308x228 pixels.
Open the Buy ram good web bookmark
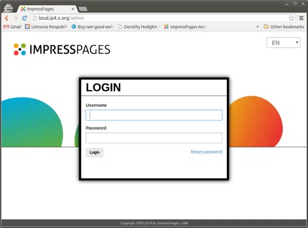(x=92, y=27)
